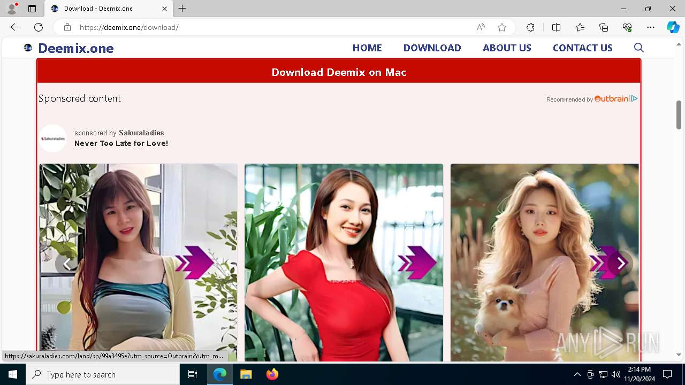The width and height of the screenshot is (685, 385).
Task: Open the website search icon
Action: tap(638, 48)
